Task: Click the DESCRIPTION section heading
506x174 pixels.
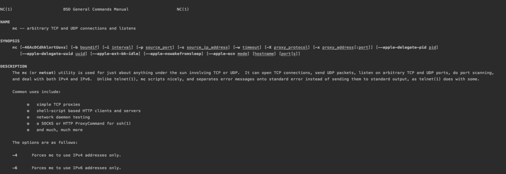Action: [x=13, y=66]
